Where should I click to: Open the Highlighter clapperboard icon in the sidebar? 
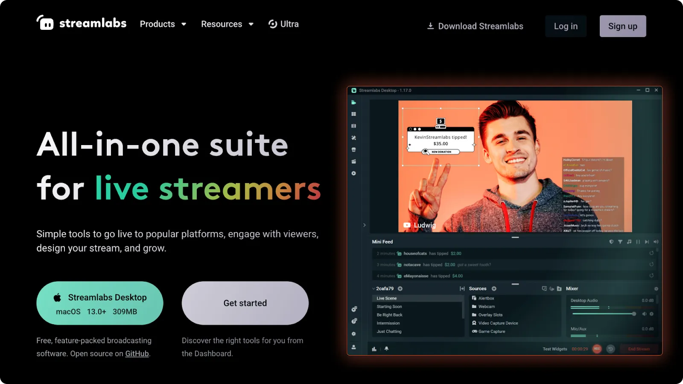(x=353, y=162)
